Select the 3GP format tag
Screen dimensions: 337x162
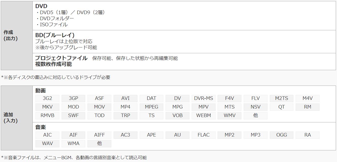(x=74, y=98)
